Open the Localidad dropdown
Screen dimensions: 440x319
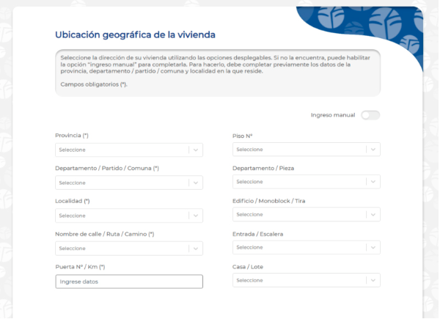coord(129,216)
